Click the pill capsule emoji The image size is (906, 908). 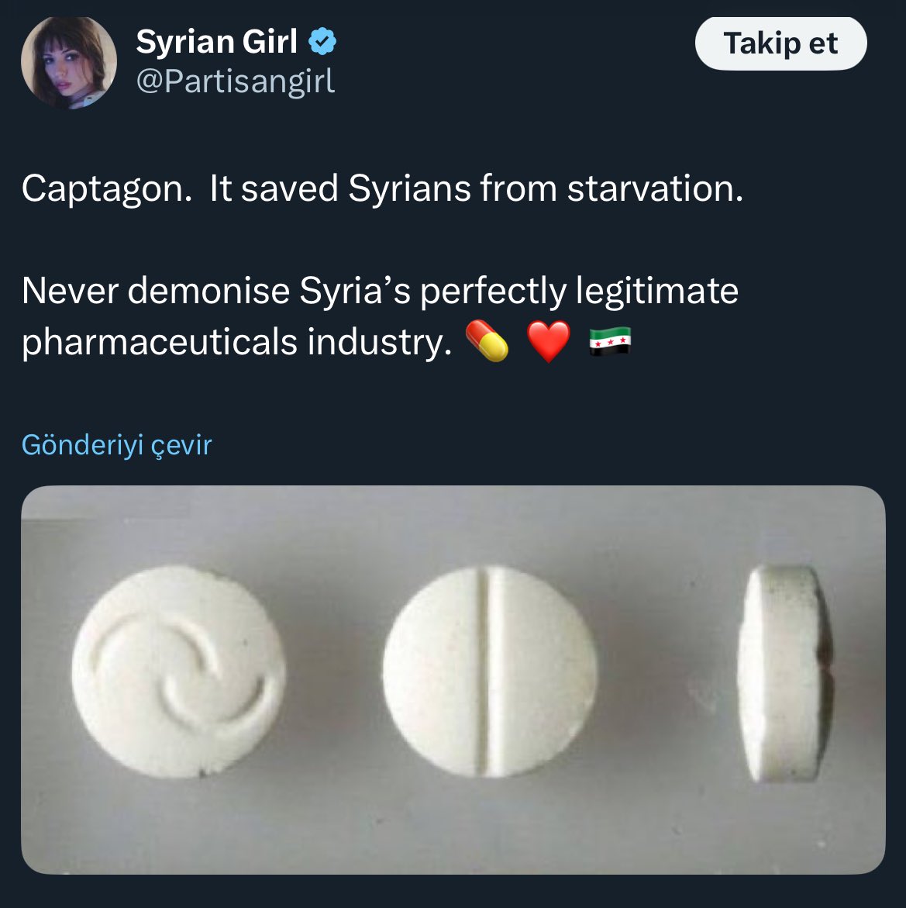point(487,341)
